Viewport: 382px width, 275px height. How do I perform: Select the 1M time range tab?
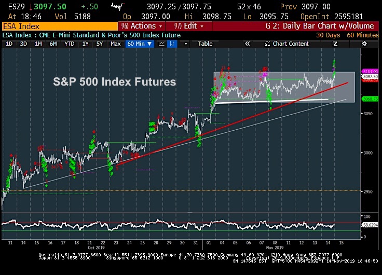pyautogui.click(x=38, y=44)
